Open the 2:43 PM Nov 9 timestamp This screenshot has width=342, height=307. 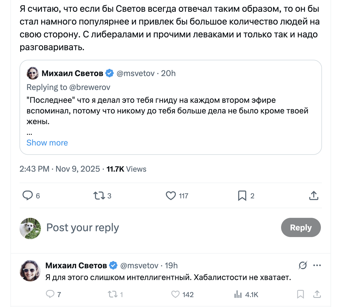[60, 169]
